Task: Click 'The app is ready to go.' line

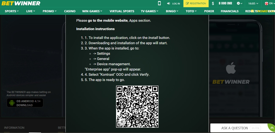Action: [x=107, y=80]
